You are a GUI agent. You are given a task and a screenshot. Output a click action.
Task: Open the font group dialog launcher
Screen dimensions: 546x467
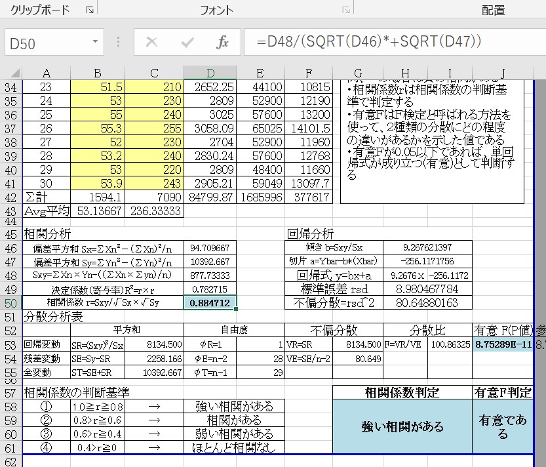pos(346,10)
